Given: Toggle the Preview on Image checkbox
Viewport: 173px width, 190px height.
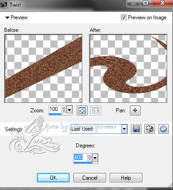Looking at the screenshot, I should coord(124,18).
